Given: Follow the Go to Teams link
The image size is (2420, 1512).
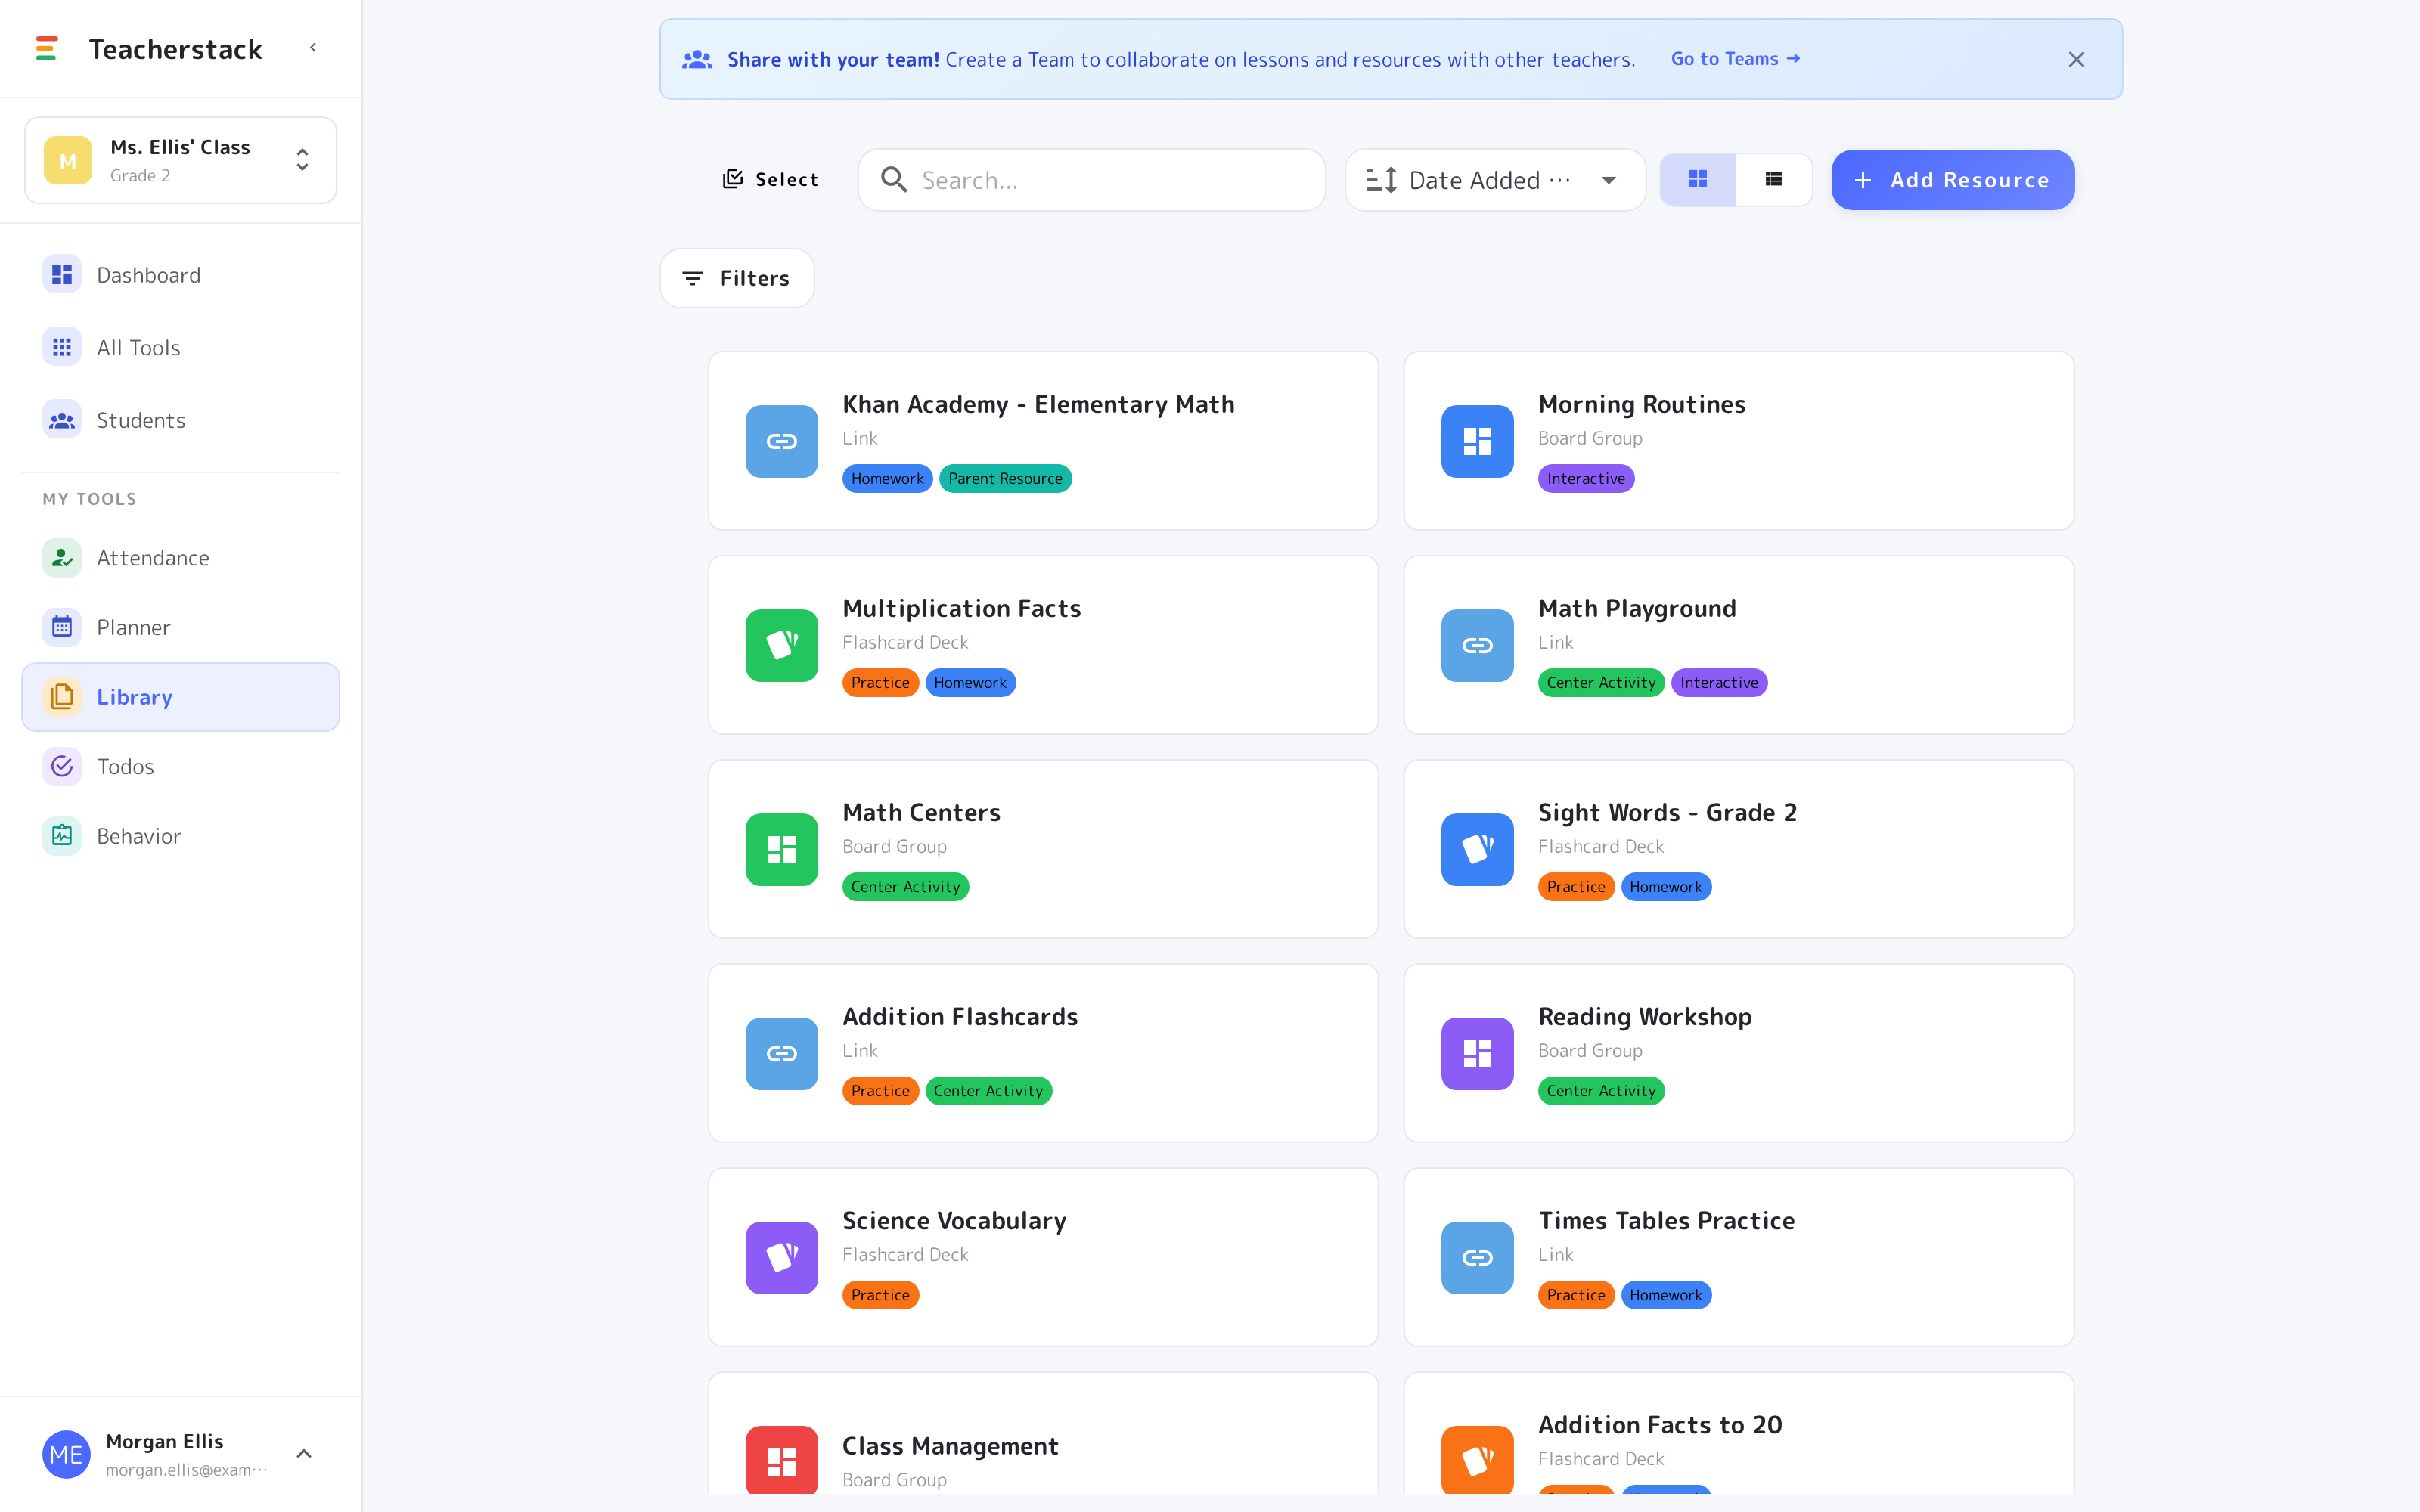Looking at the screenshot, I should [1735, 59].
